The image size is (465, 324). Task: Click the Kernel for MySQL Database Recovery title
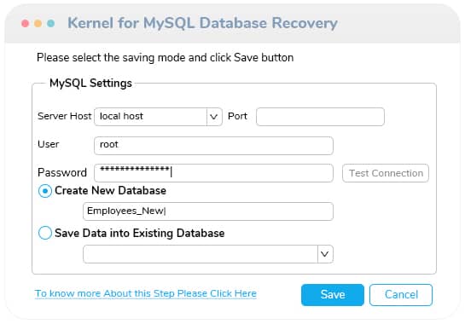coord(202,23)
